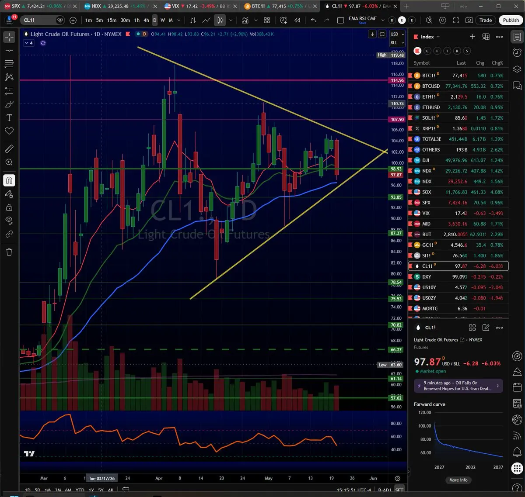This screenshot has width=525, height=497.
Task: Toggle the R watchlist filter
Action: coord(457,51)
